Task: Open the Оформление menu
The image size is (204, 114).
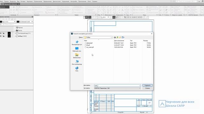Action: coord(47,1)
